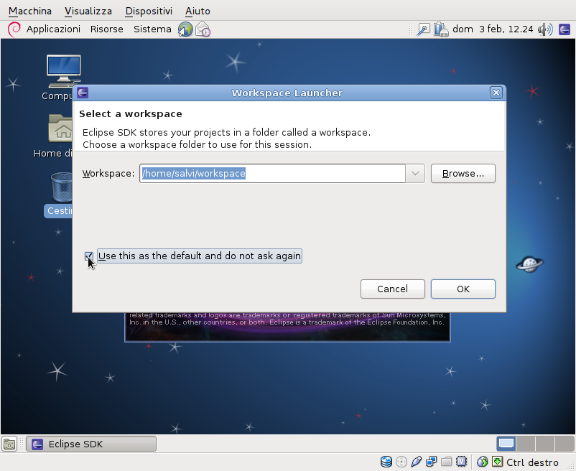The image size is (576, 471).
Task: Open the Sistema menu
Action: (152, 29)
